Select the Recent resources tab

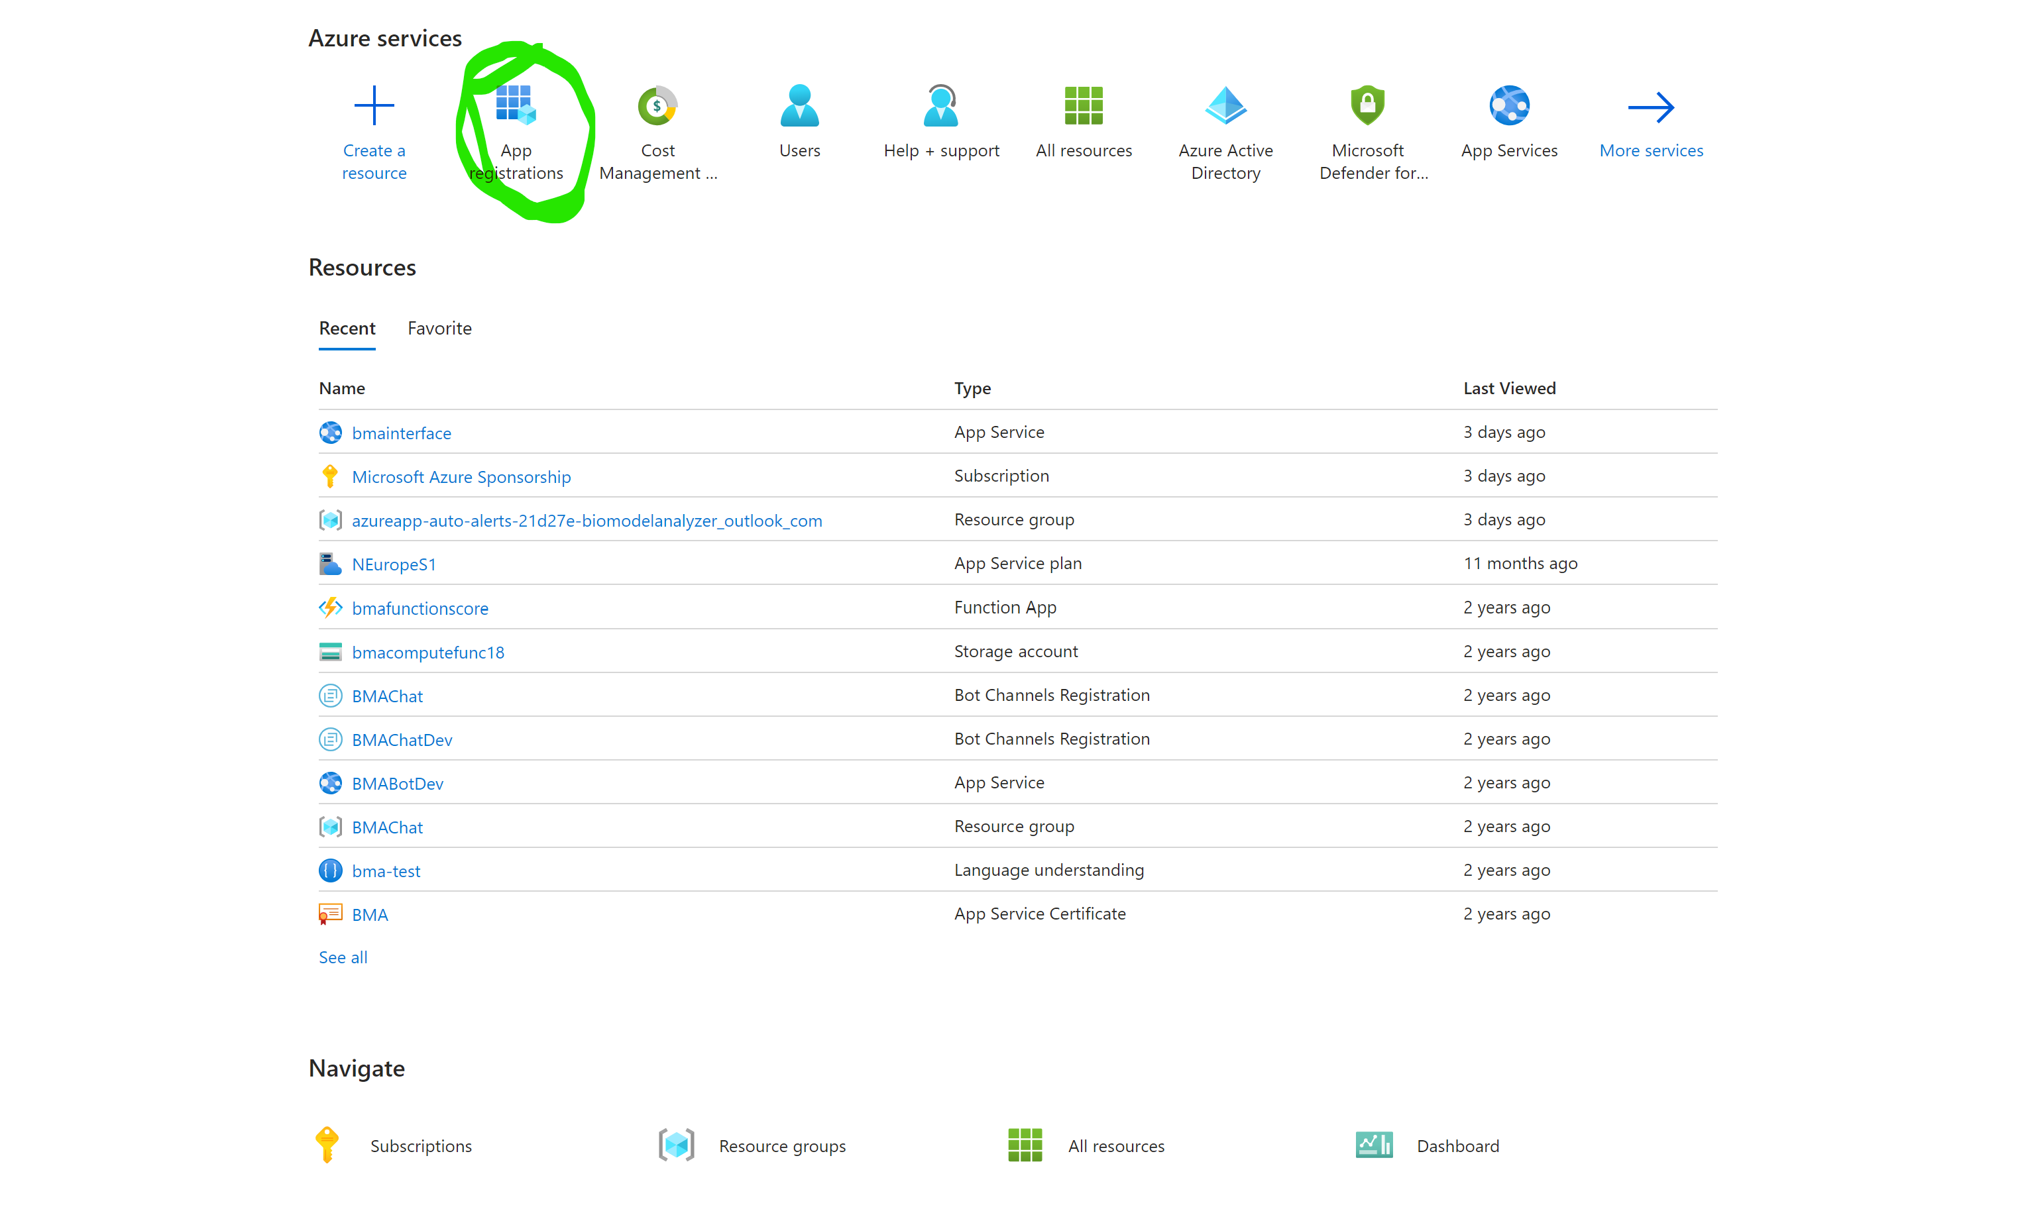(347, 329)
